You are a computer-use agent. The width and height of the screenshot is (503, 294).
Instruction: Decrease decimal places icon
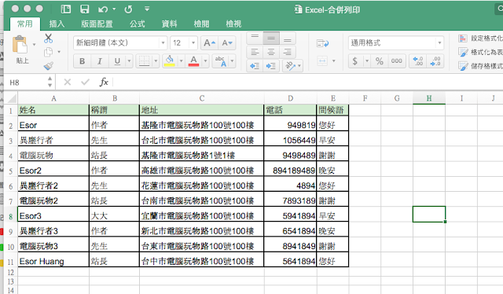[x=435, y=61]
